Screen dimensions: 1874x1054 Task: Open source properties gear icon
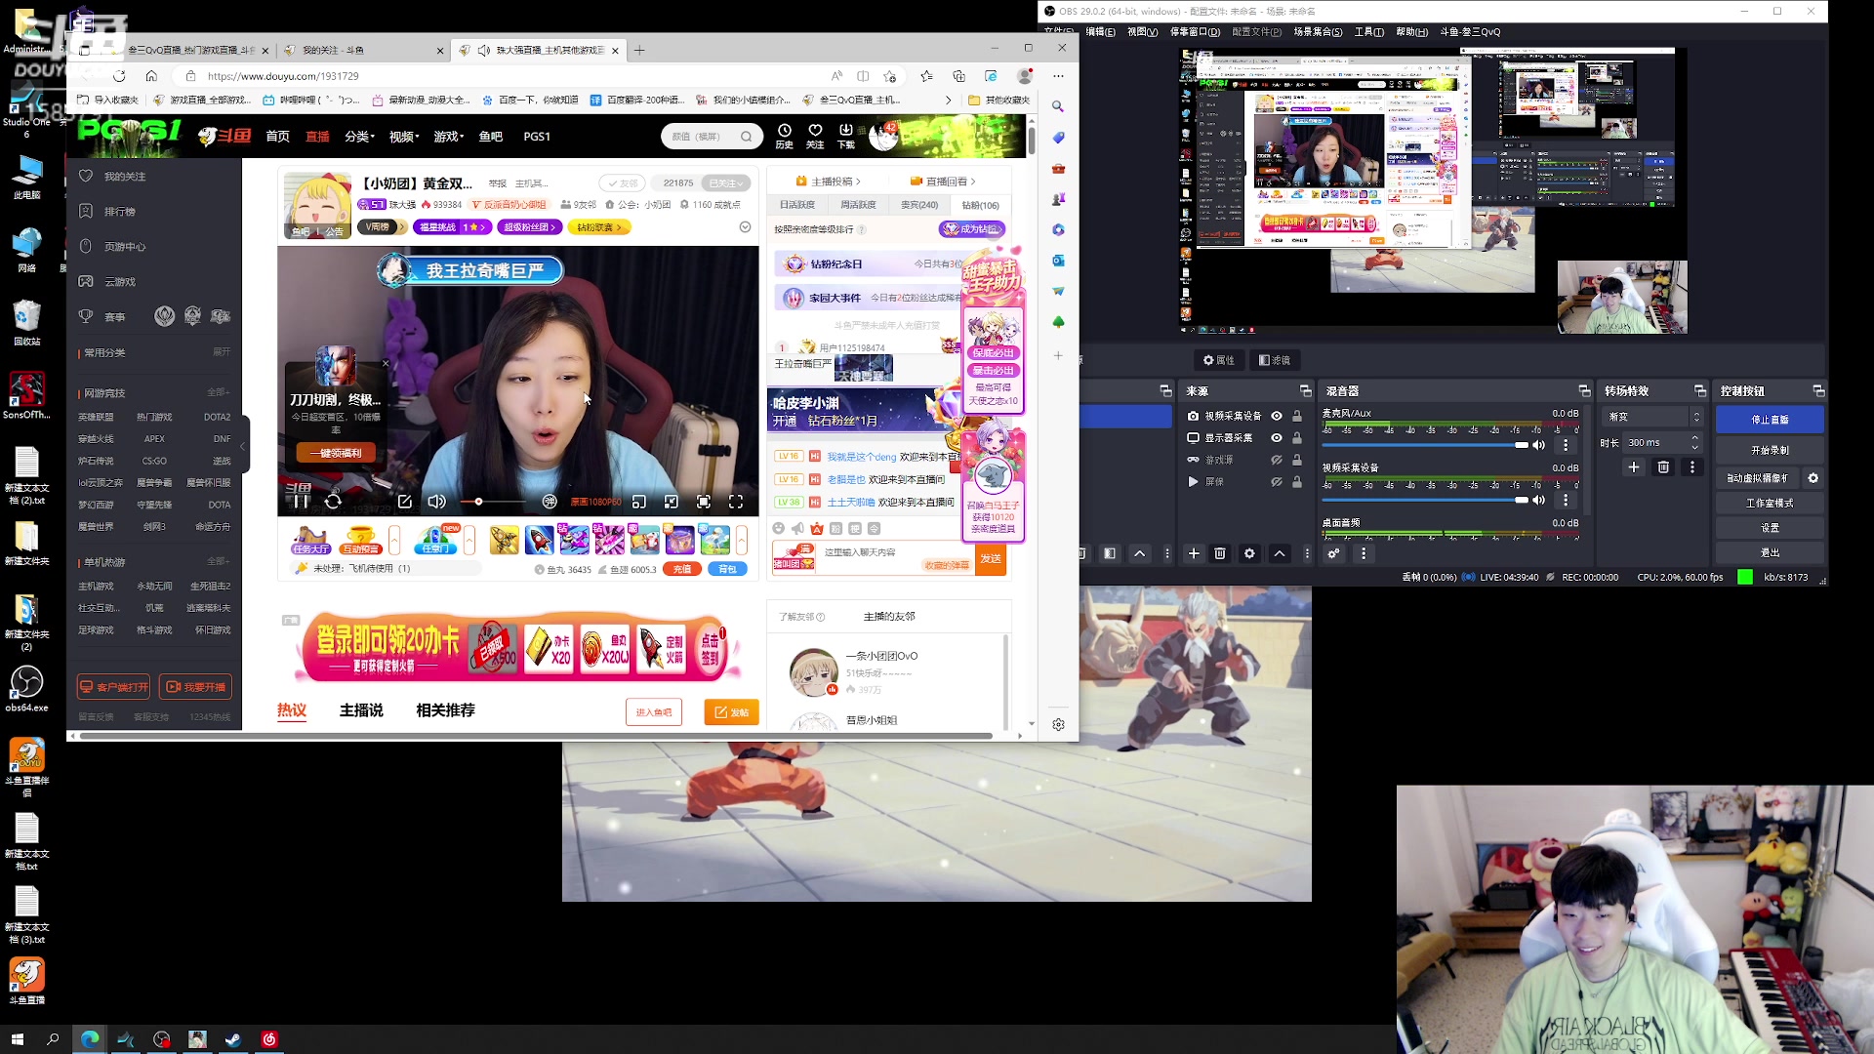click(1249, 553)
